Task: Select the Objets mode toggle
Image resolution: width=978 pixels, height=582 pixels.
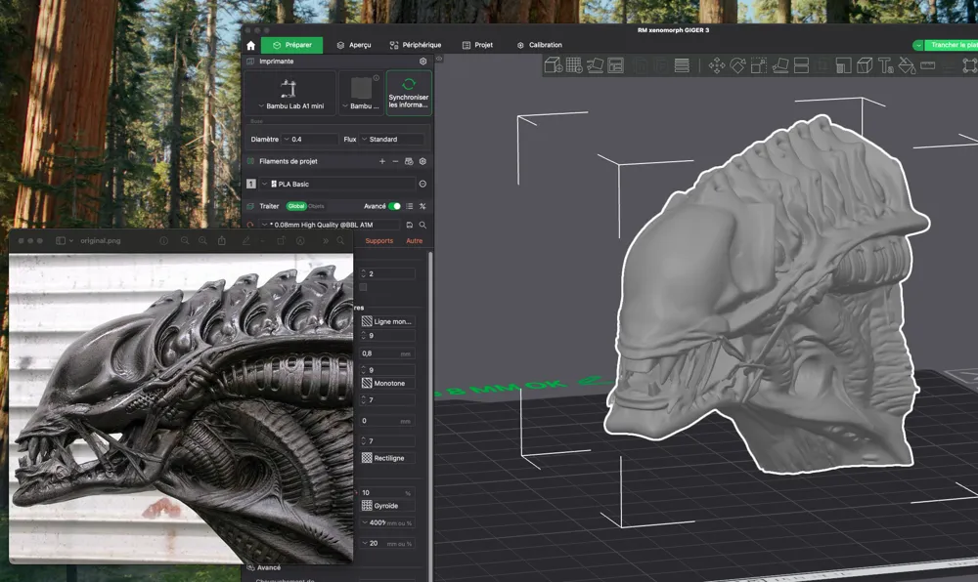Action: click(x=316, y=206)
